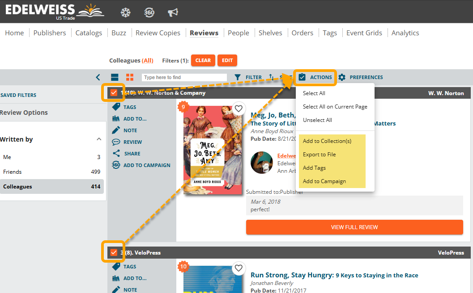Click Add To icon for W. W. Norton review

coord(116,119)
